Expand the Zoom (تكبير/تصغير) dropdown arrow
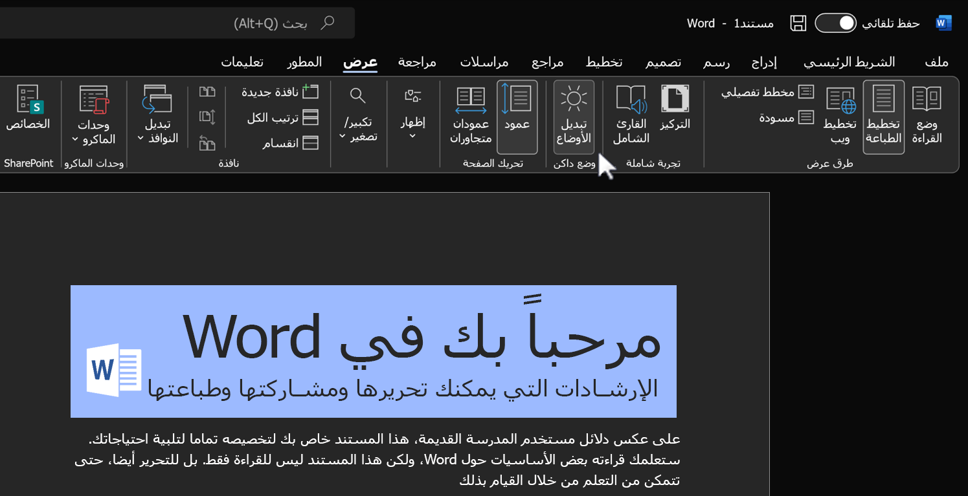This screenshot has width=968, height=496. [343, 136]
